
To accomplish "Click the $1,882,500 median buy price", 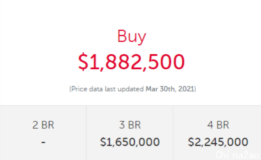I will tap(131, 62).
